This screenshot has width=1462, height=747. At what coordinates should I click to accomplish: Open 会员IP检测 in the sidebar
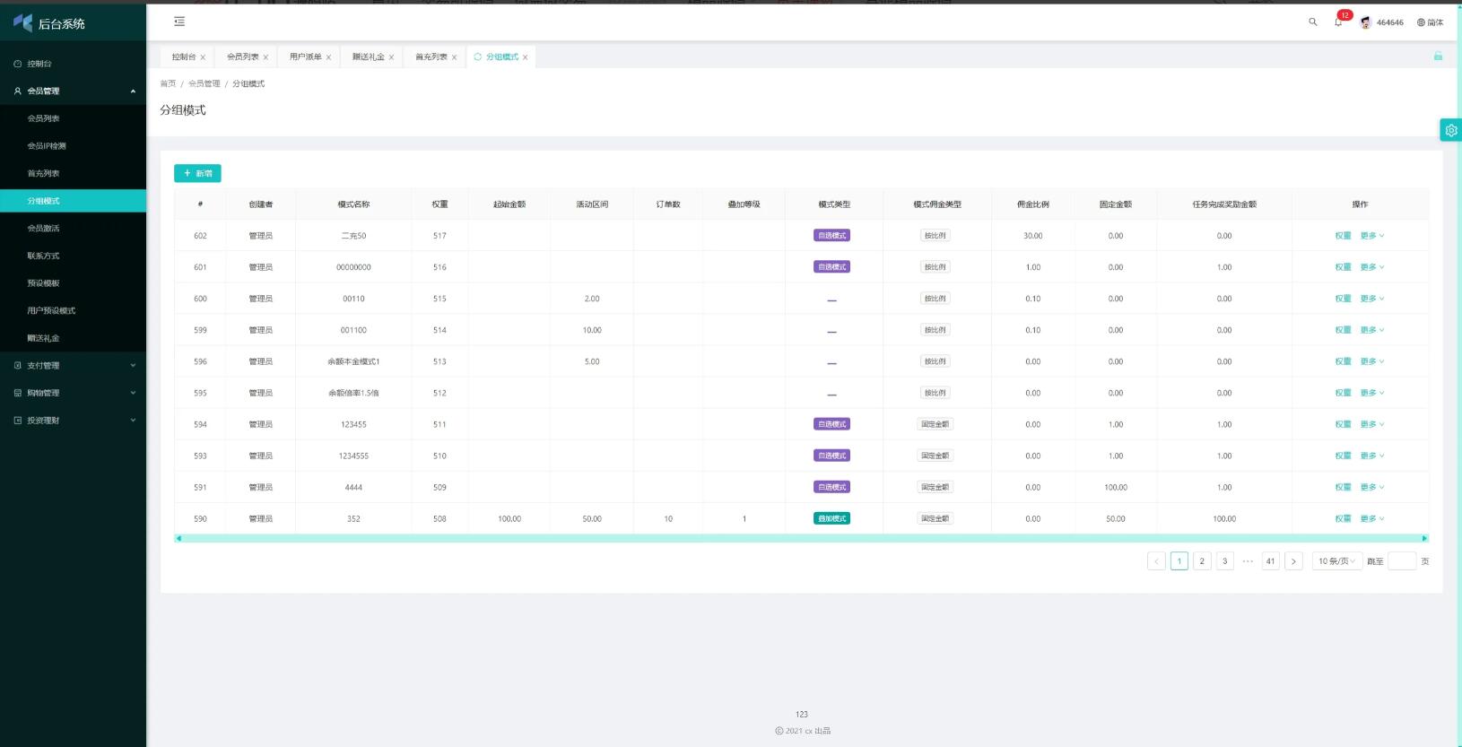pos(47,146)
